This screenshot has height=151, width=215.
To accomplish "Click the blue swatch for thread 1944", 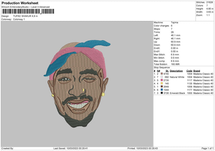I will click(x=162, y=90).
